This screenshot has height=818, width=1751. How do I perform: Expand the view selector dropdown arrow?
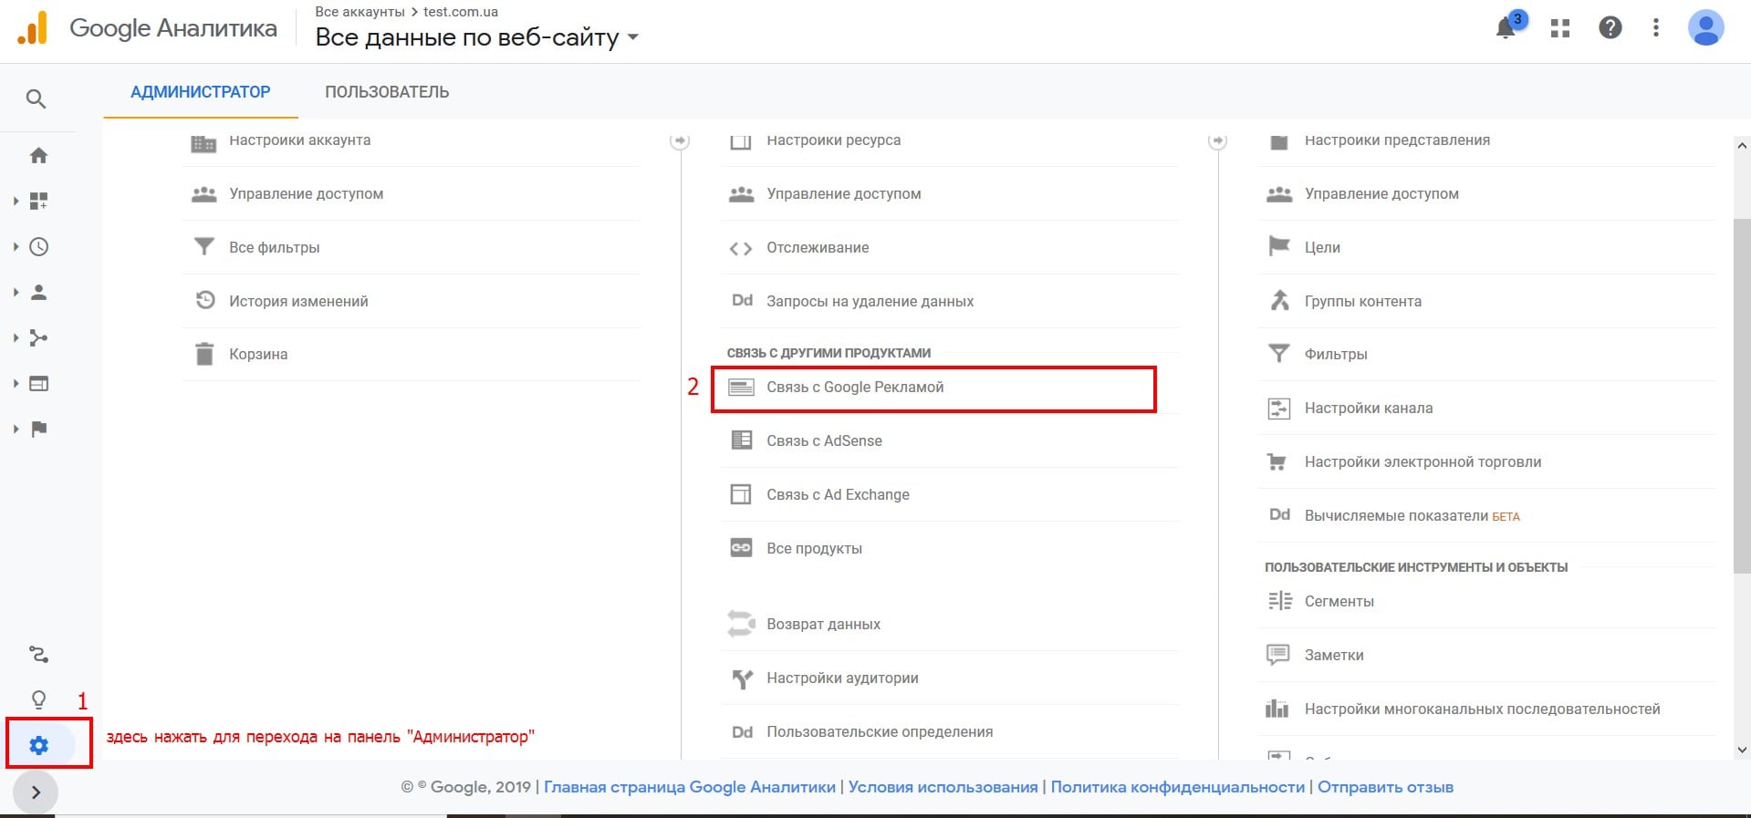coord(633,38)
